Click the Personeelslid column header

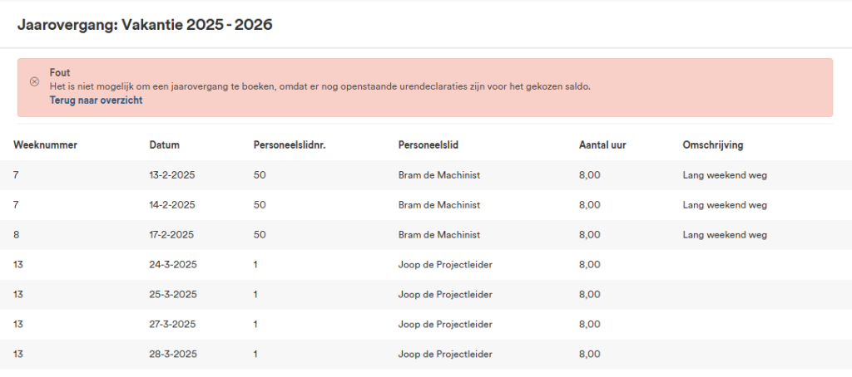click(x=428, y=145)
